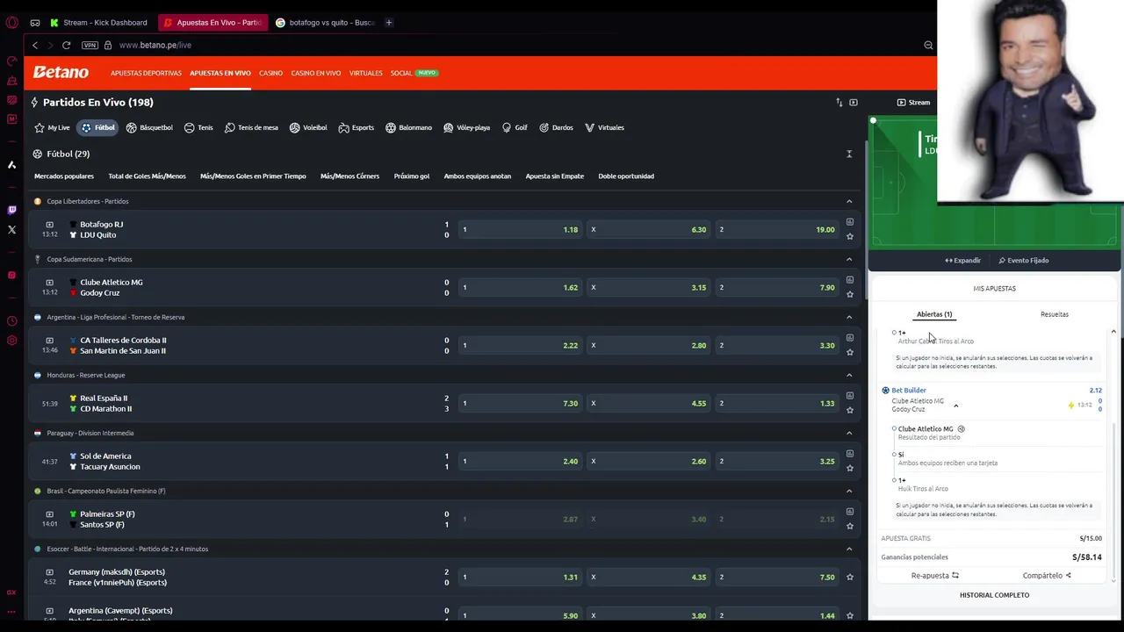This screenshot has height=632, width=1124.
Task: Click the Stream button above the pitch
Action: pos(913,103)
